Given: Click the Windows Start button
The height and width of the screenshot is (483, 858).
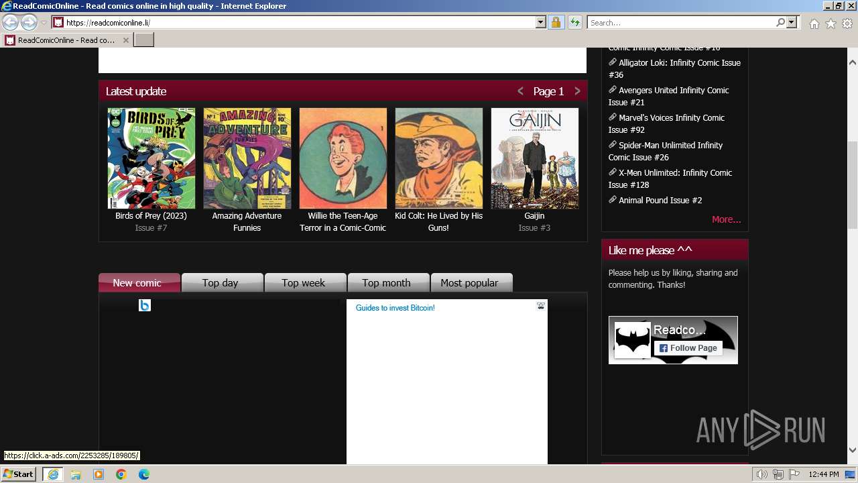Looking at the screenshot, I should (x=18, y=474).
